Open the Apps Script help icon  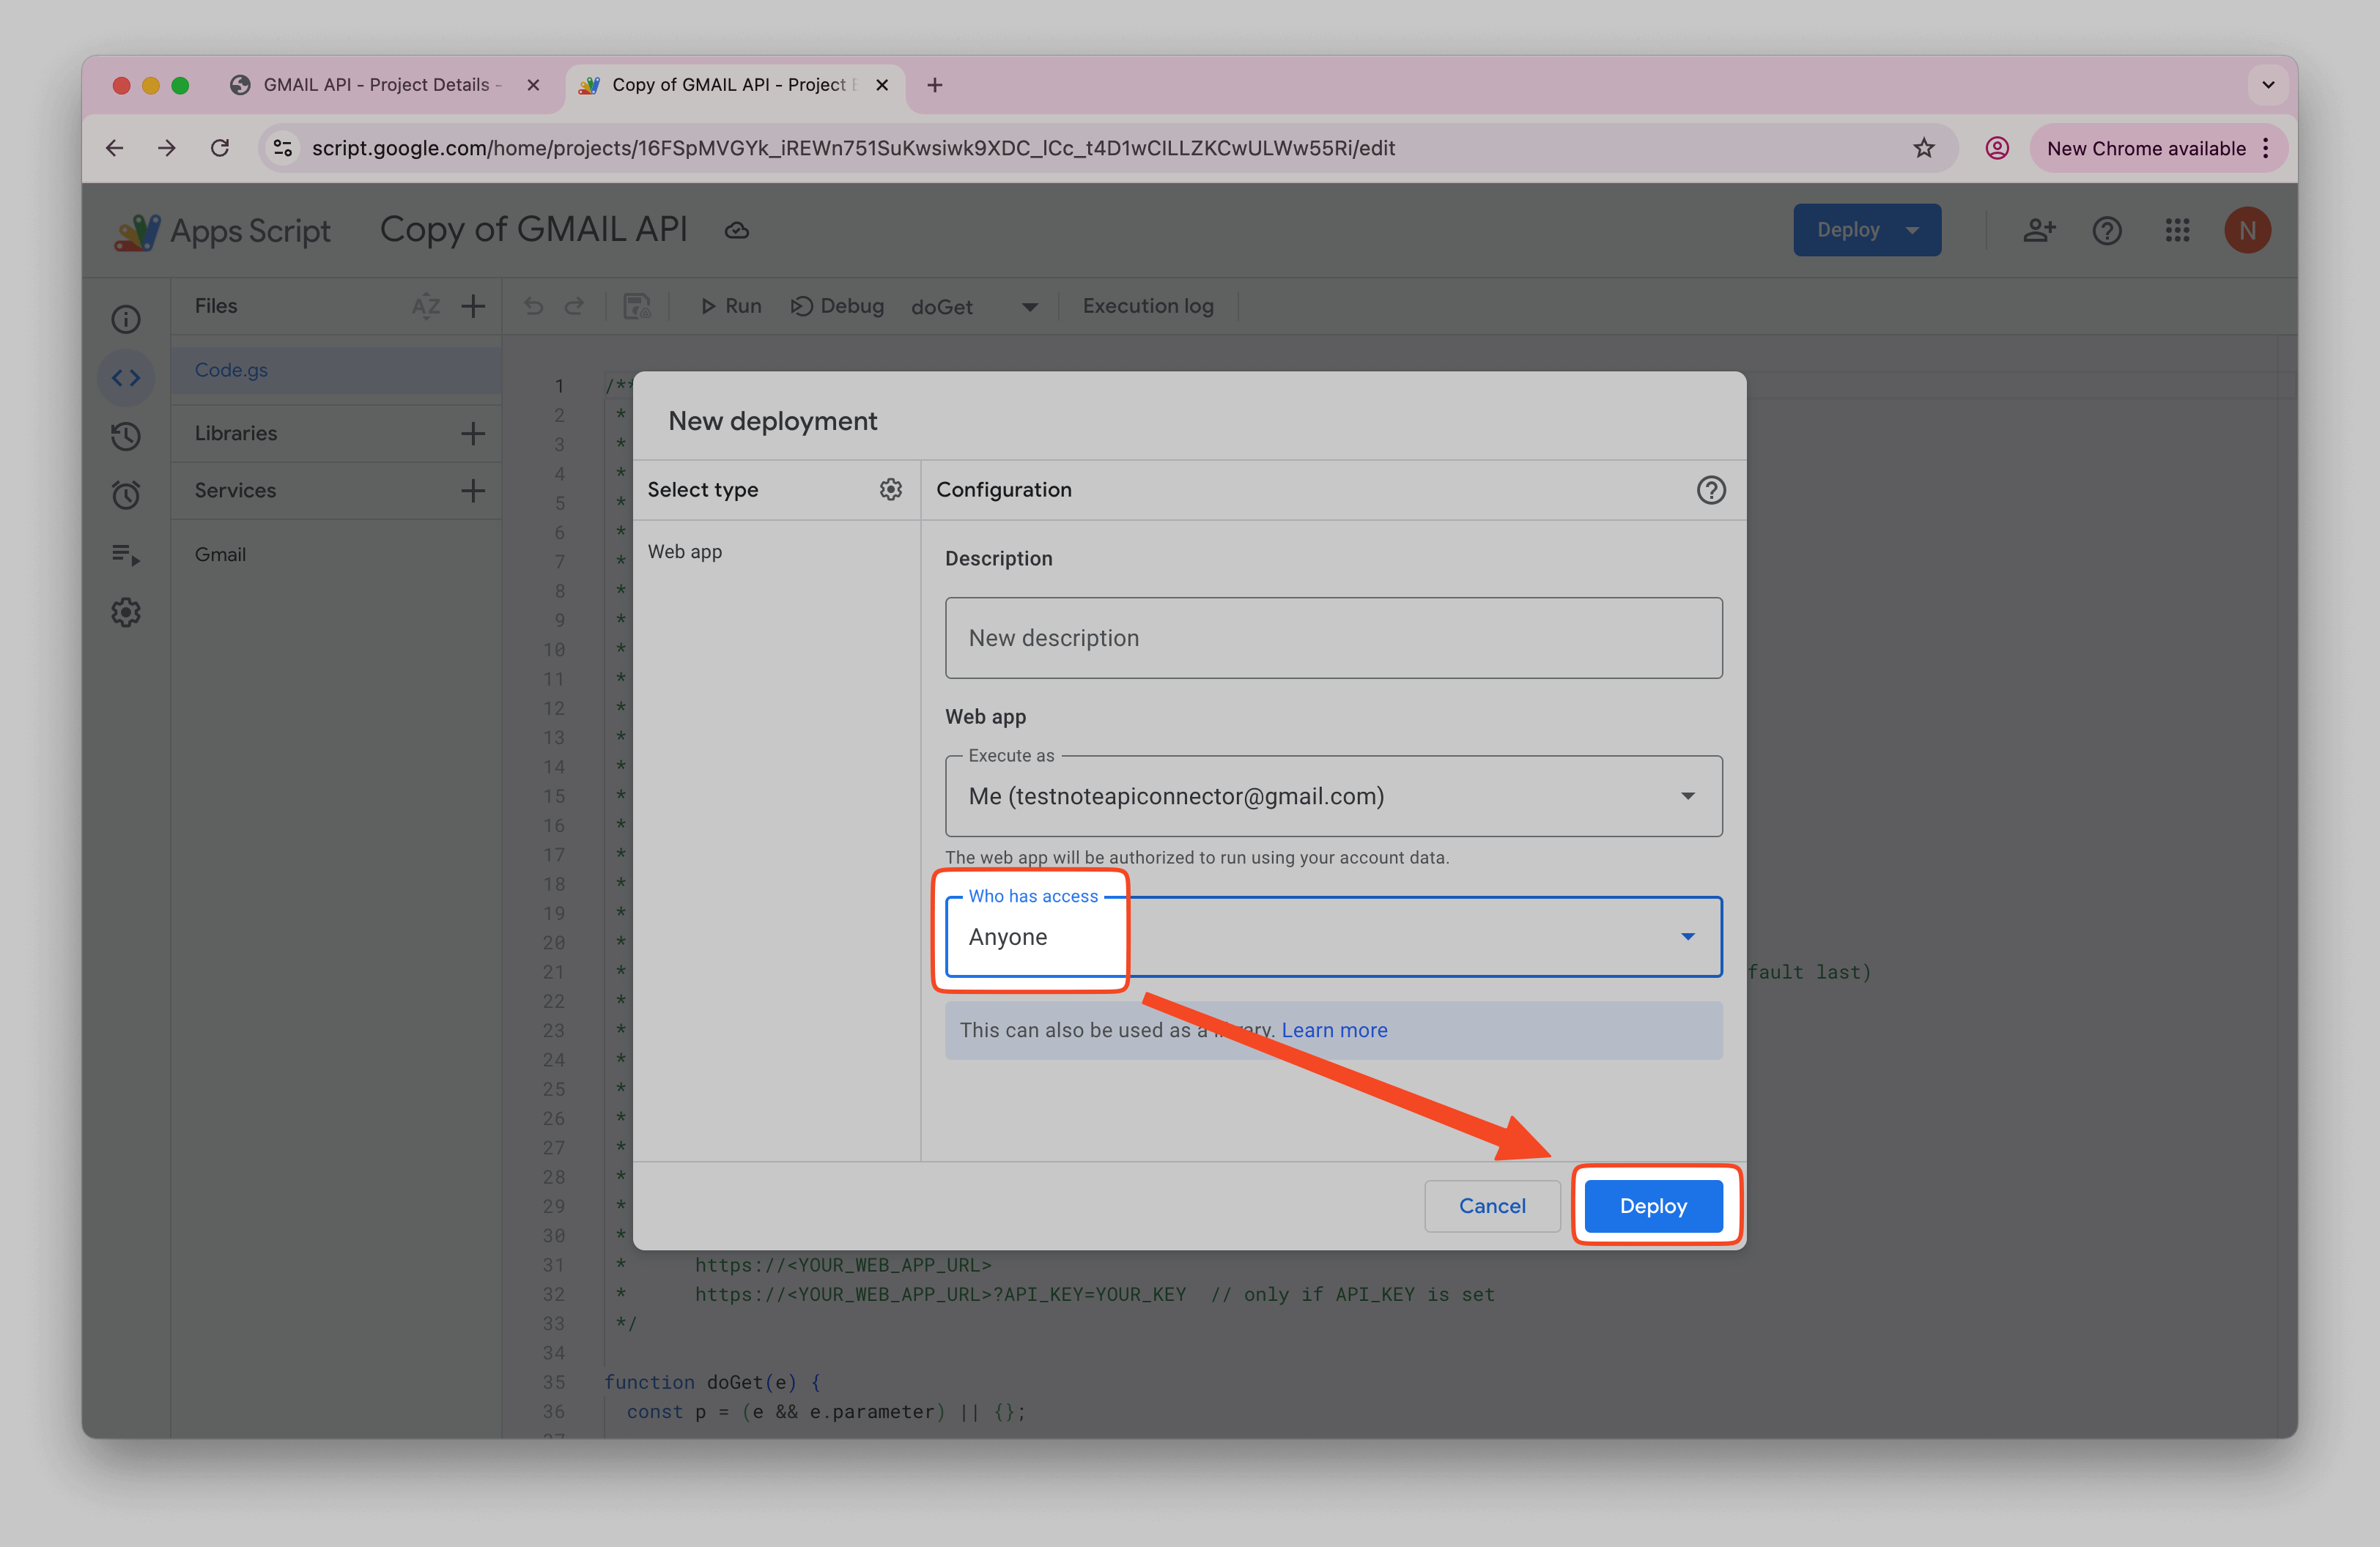[x=2107, y=231]
